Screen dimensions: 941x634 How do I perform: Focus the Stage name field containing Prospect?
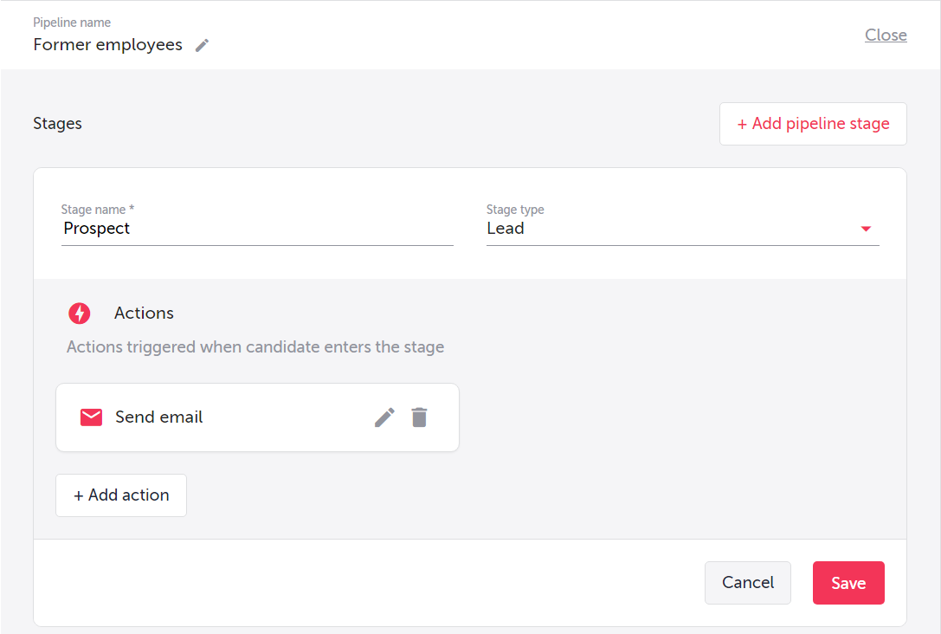[256, 229]
